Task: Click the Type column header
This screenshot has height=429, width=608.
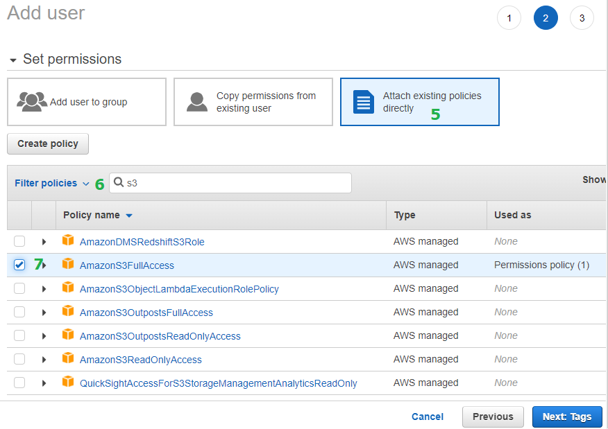Action: coord(405,216)
